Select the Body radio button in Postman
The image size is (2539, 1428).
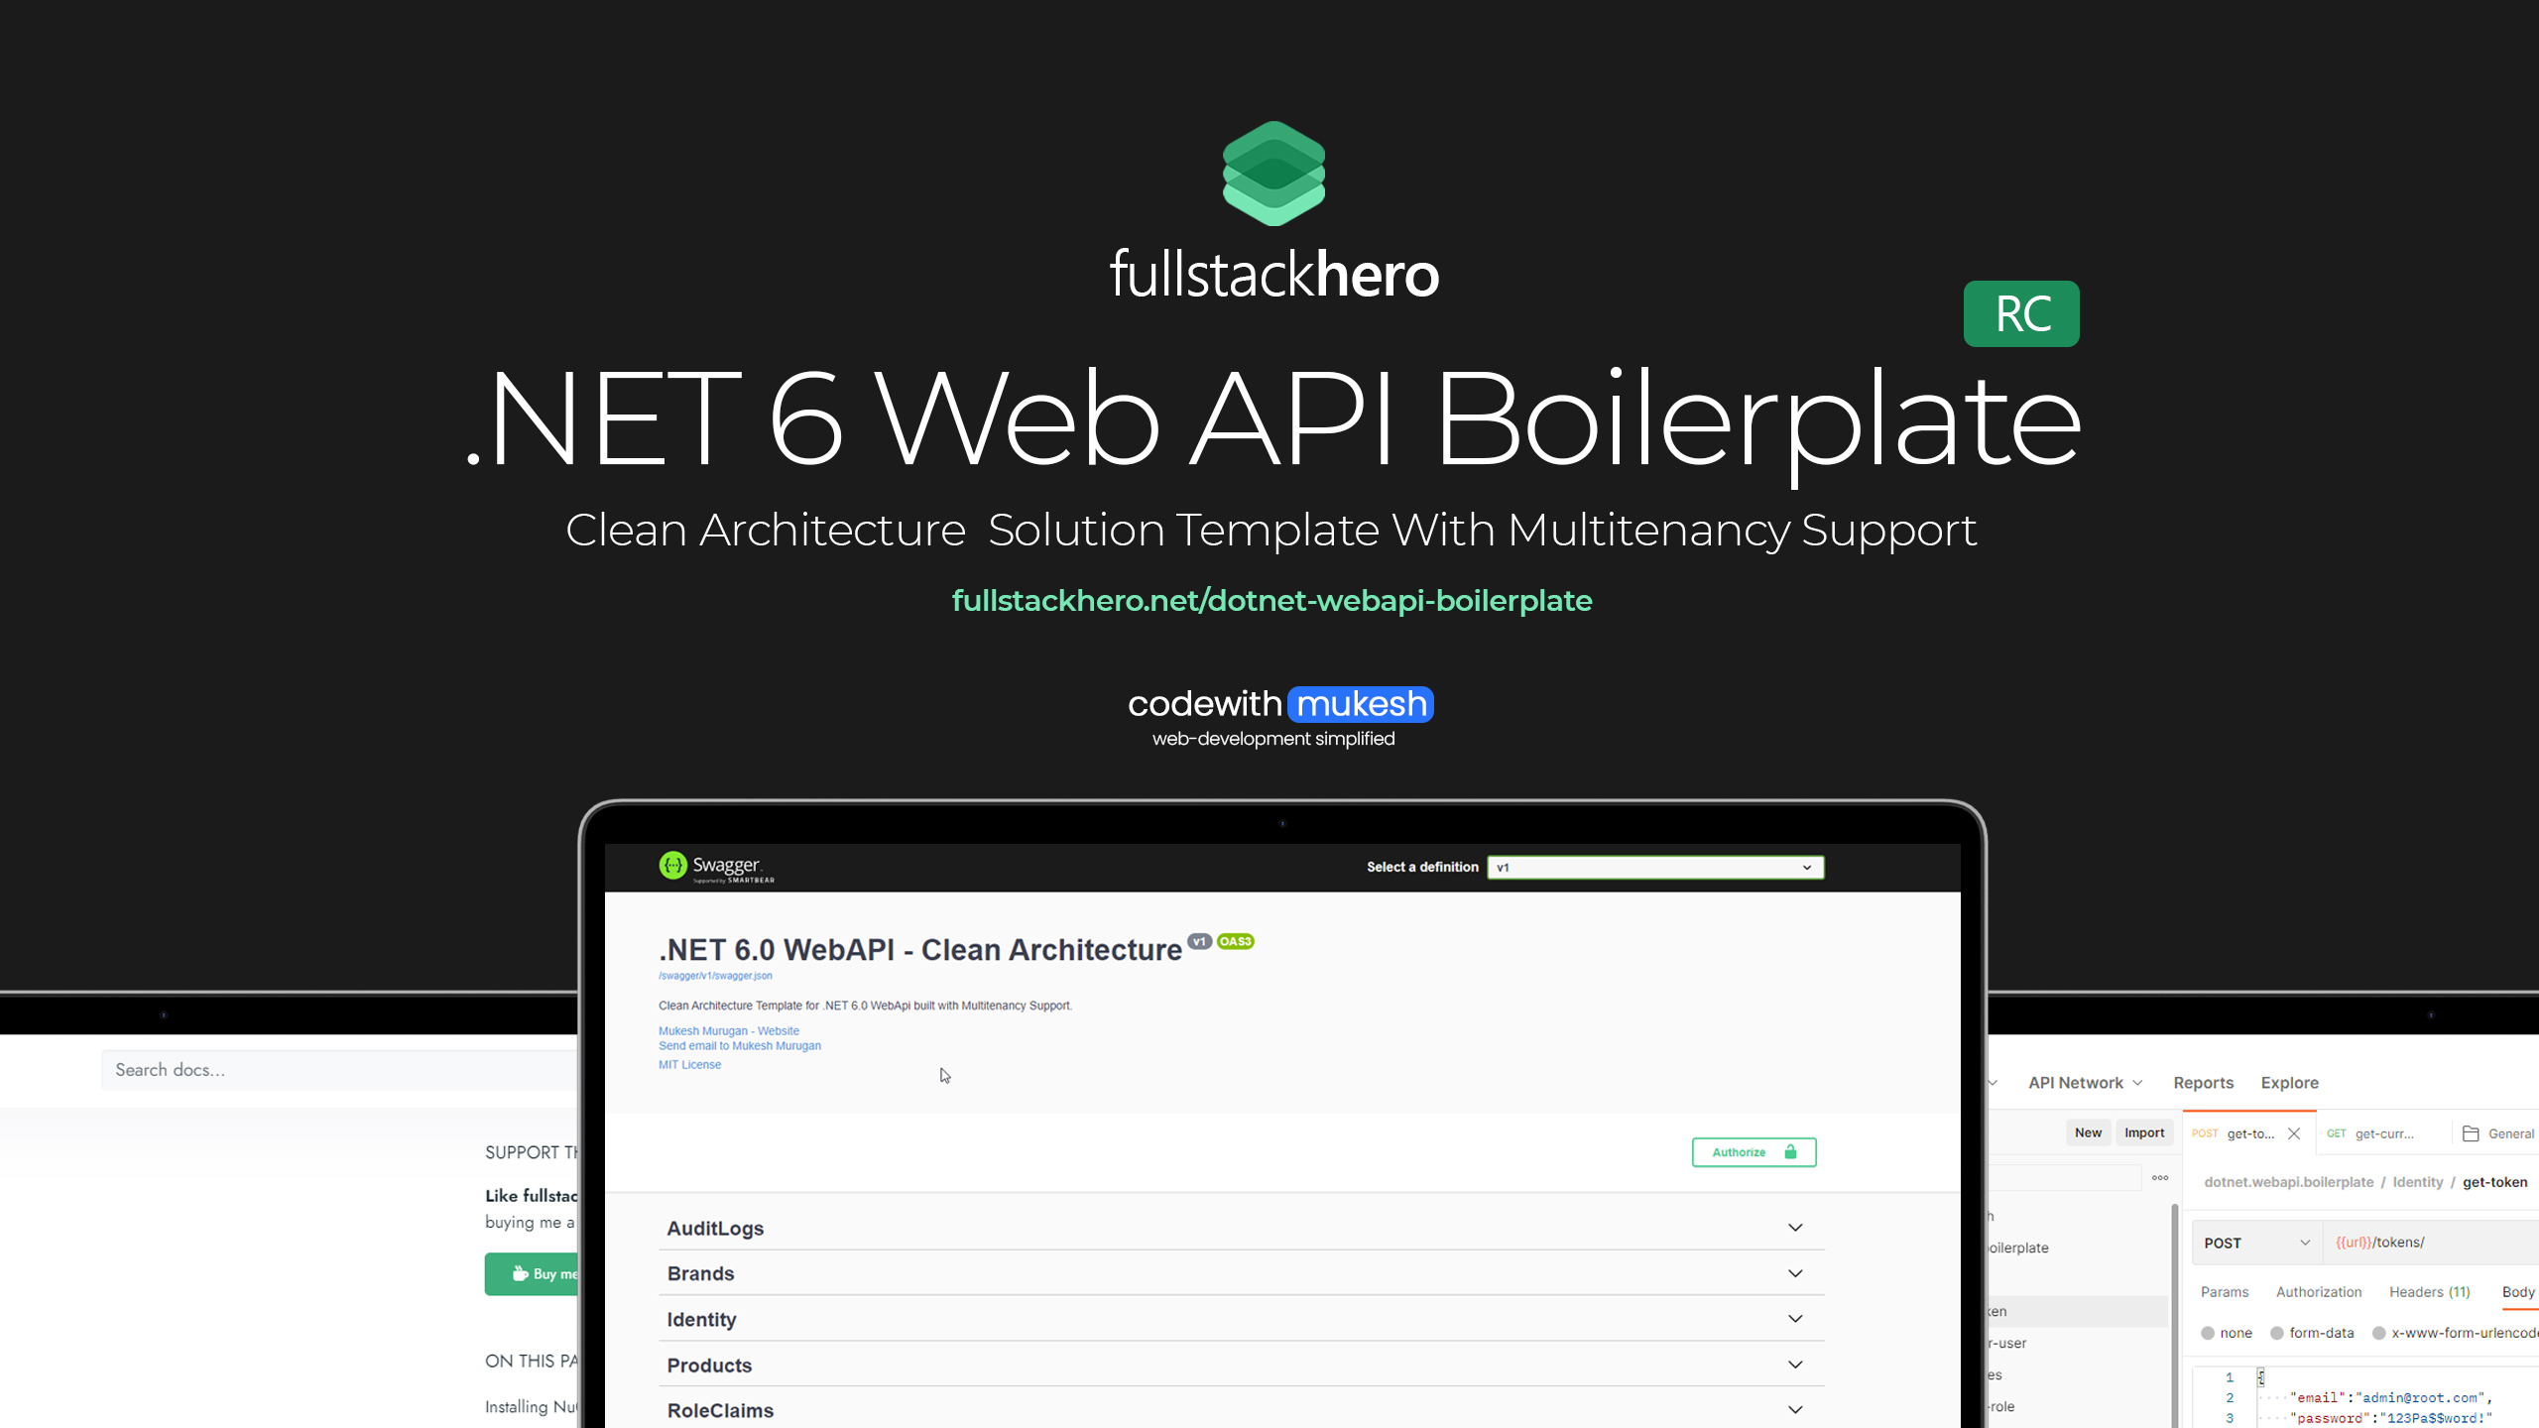click(x=2518, y=1290)
